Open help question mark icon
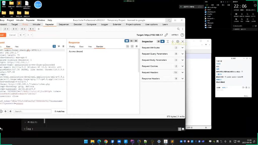 182,35
